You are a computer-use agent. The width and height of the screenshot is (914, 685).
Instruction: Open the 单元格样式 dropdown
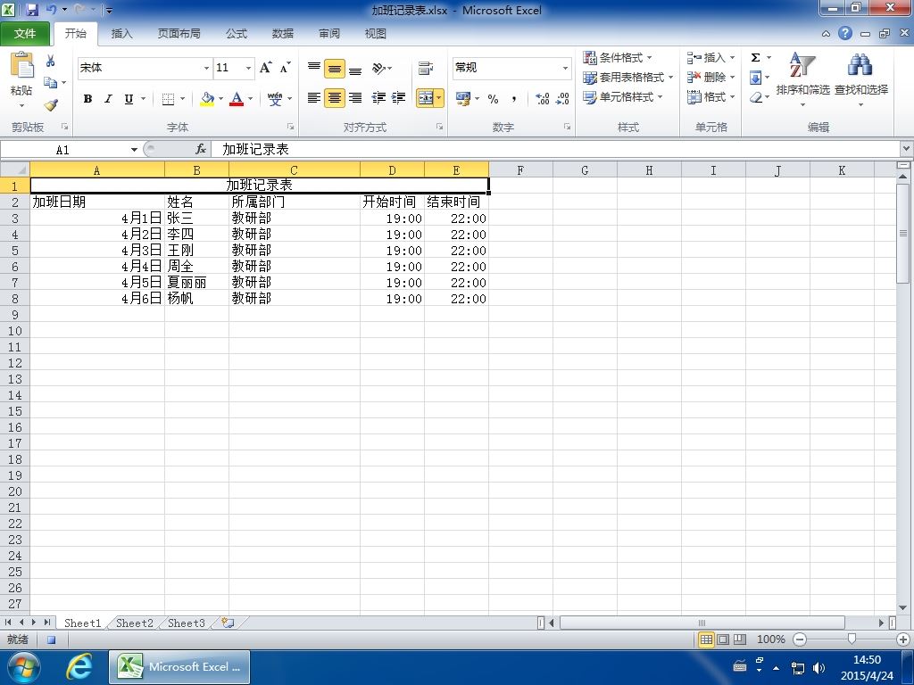click(x=623, y=97)
